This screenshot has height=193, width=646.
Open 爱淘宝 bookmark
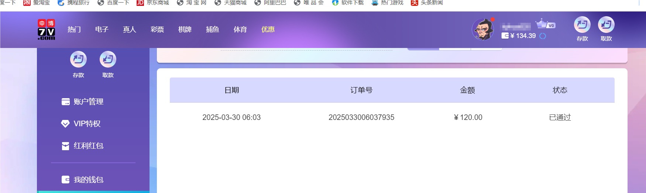(37, 3)
